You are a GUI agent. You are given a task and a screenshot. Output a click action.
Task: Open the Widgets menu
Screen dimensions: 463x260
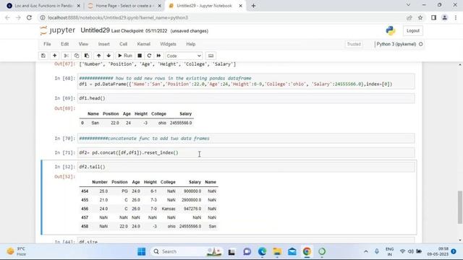pyautogui.click(x=168, y=44)
